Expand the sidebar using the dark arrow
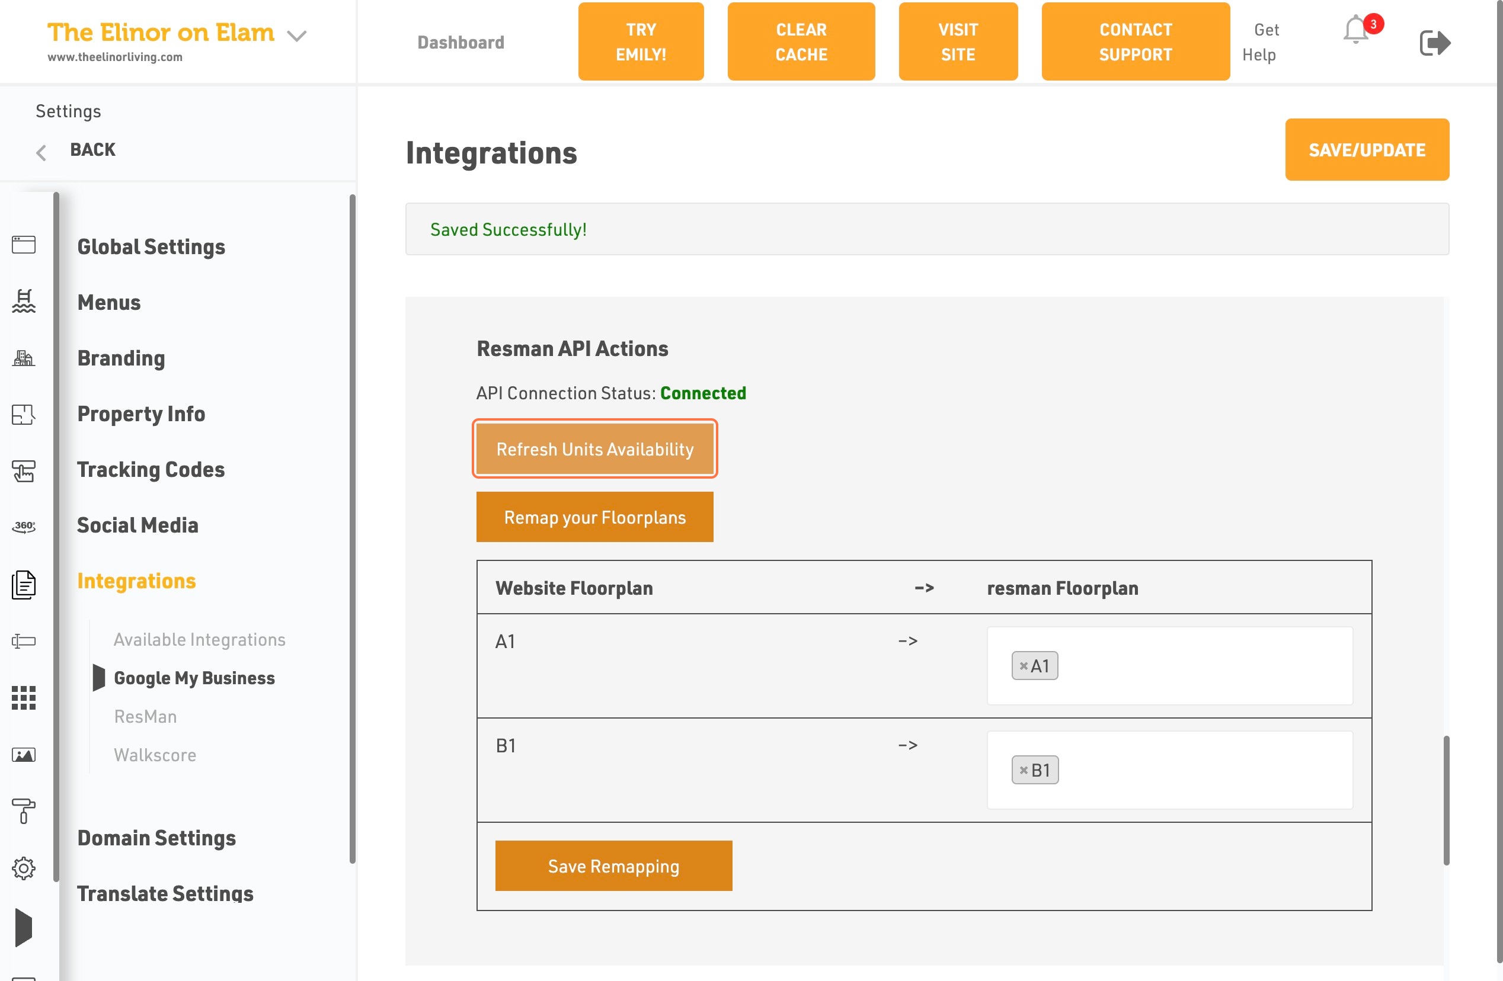Screen dimensions: 1503x981 point(23,927)
